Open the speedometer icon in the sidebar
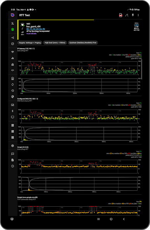This screenshot has height=230, width=150. click(12, 78)
